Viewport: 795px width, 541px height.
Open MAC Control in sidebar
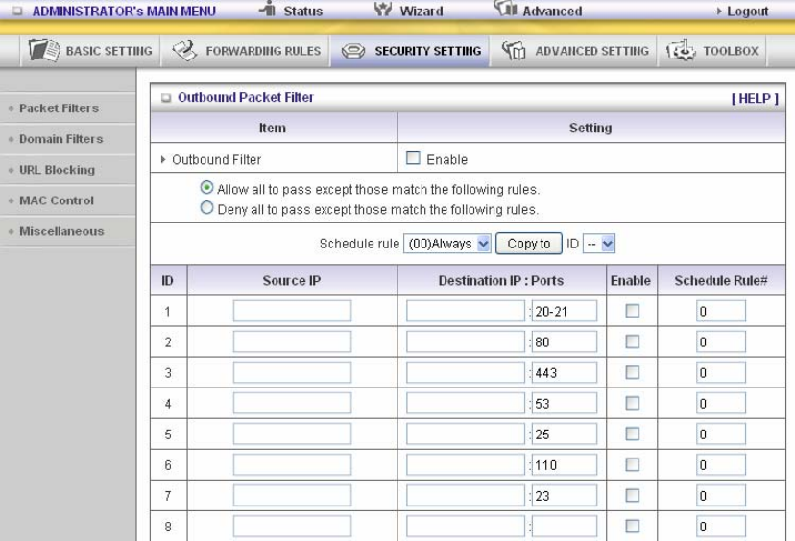pyautogui.click(x=57, y=200)
